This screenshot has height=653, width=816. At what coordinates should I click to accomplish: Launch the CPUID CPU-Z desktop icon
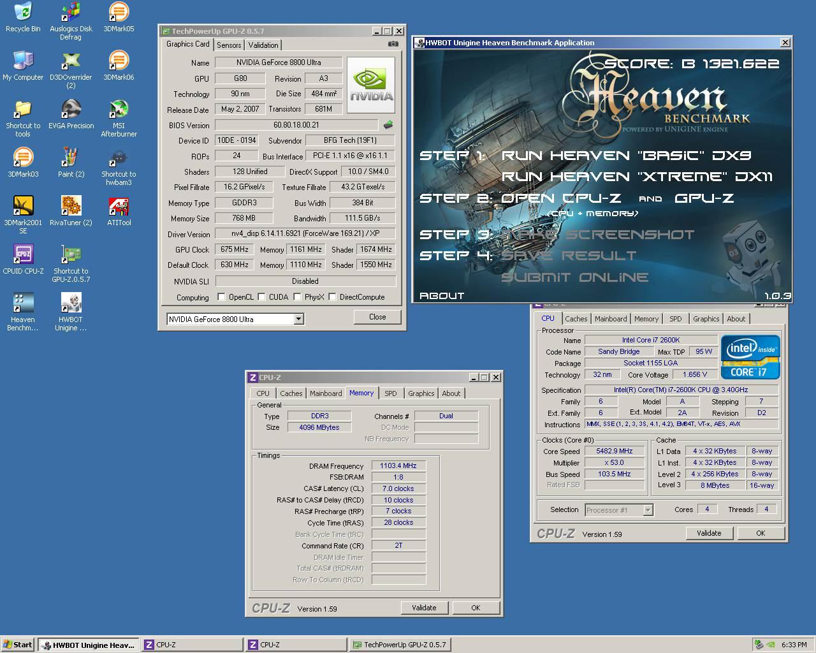[23, 260]
